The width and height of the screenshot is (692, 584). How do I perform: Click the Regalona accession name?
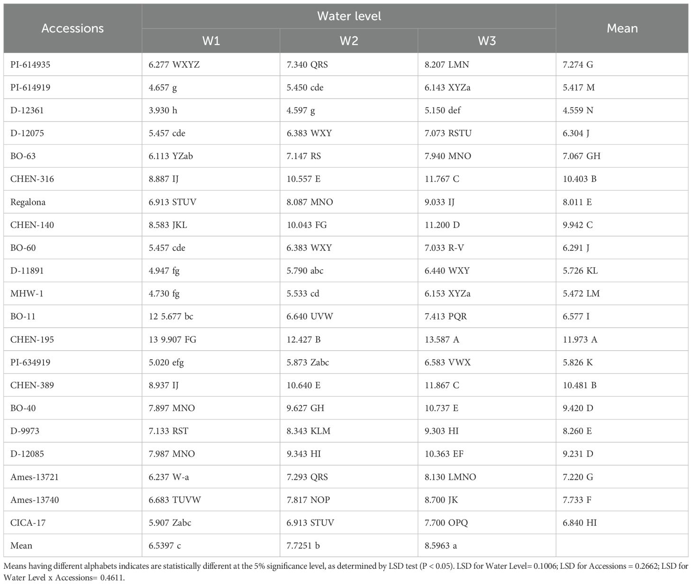pos(28,202)
